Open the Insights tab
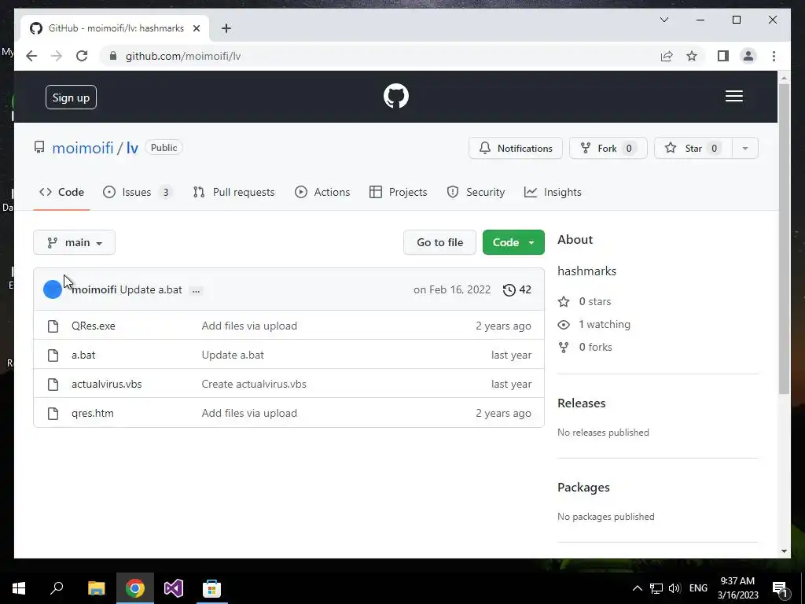Viewport: 805px width, 604px height. tap(553, 192)
